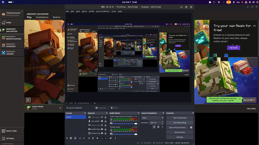Toggle lock on Game Capture source
The width and height of the screenshot is (259, 145).
tap(105, 125)
